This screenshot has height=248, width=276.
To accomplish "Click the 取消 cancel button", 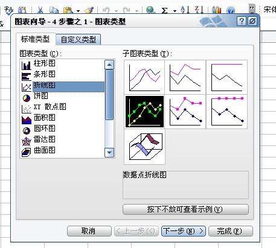I will click(89, 231).
